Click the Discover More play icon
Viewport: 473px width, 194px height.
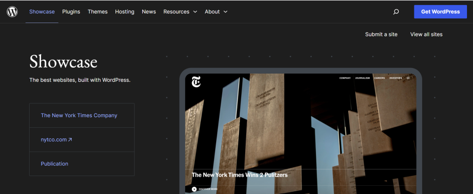194,189
